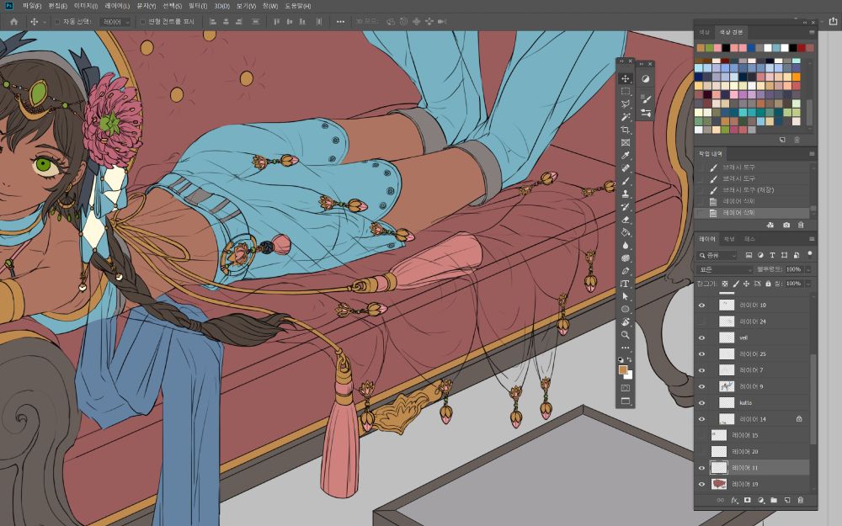Screen dimensions: 842x526
Task: Create new snapshot with the camera icon
Action: (x=786, y=225)
